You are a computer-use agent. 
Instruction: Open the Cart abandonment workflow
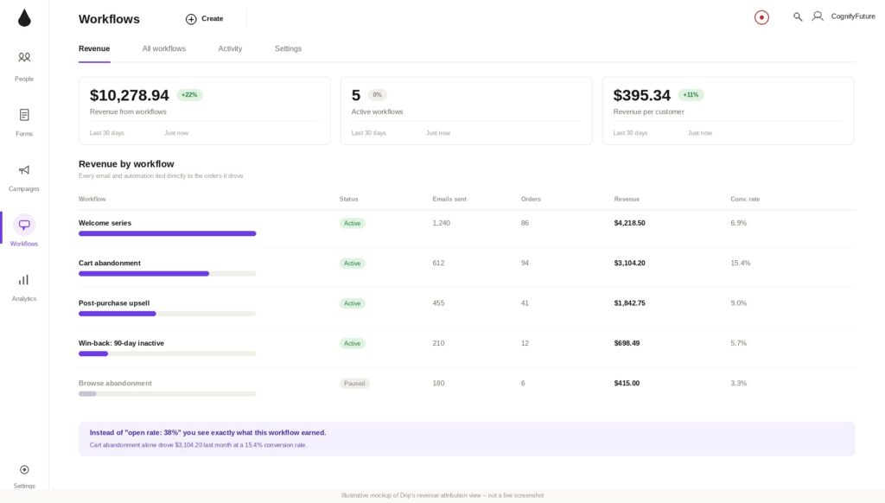(110, 263)
